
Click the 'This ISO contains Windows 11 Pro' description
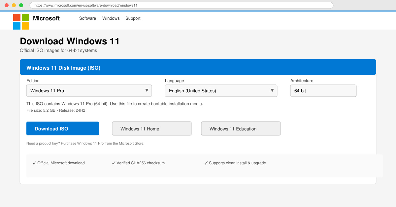point(115,104)
